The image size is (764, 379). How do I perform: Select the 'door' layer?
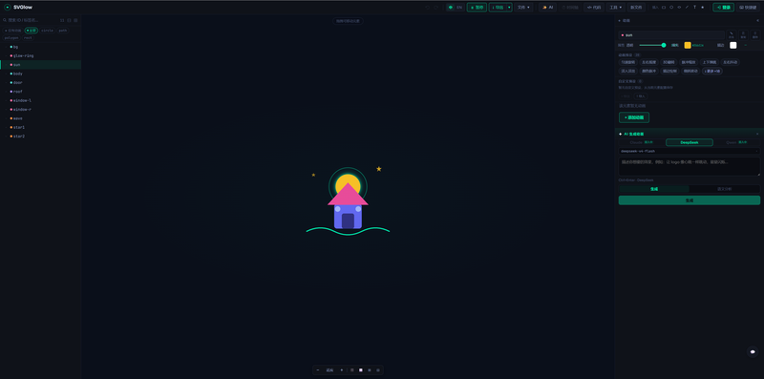pyautogui.click(x=40, y=82)
